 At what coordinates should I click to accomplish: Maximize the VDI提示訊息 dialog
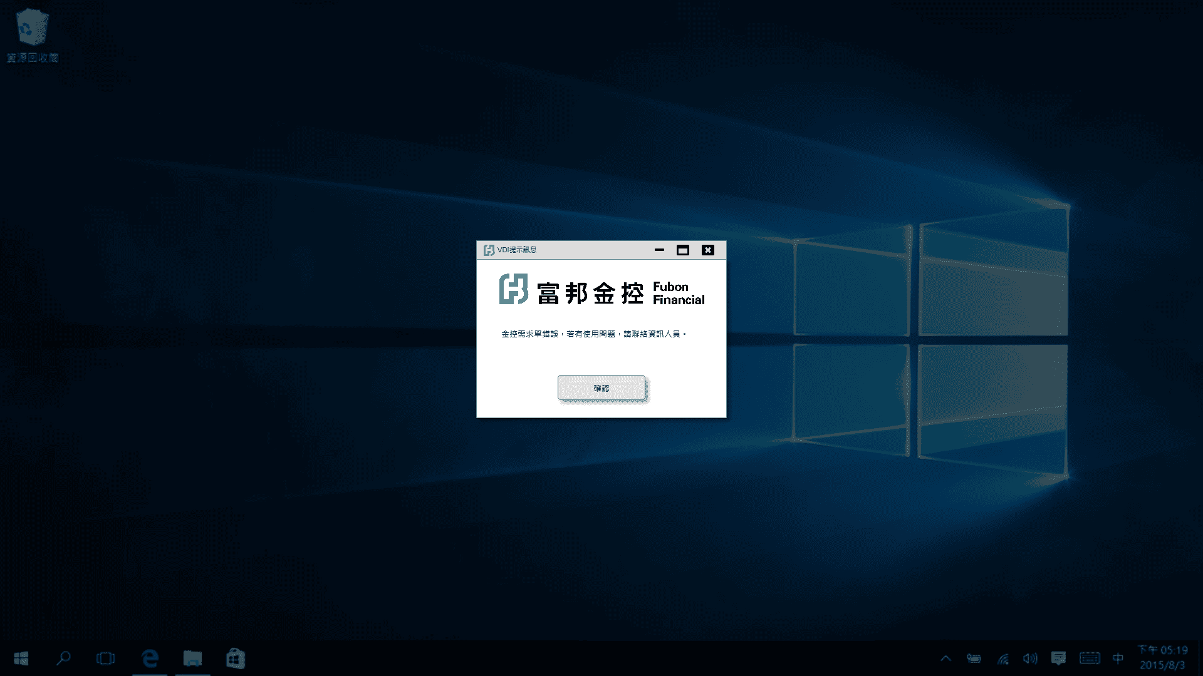[683, 250]
